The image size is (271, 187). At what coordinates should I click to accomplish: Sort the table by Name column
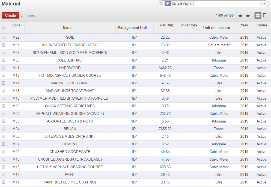point(67,27)
